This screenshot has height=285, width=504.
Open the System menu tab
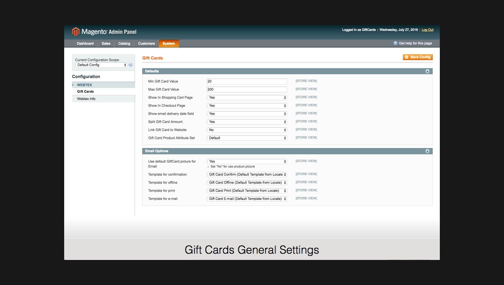169,43
